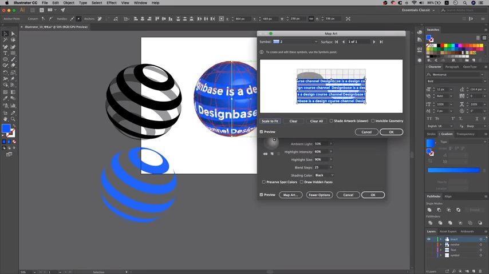
Task: Switch to the Paragraph tab
Action: point(452,67)
